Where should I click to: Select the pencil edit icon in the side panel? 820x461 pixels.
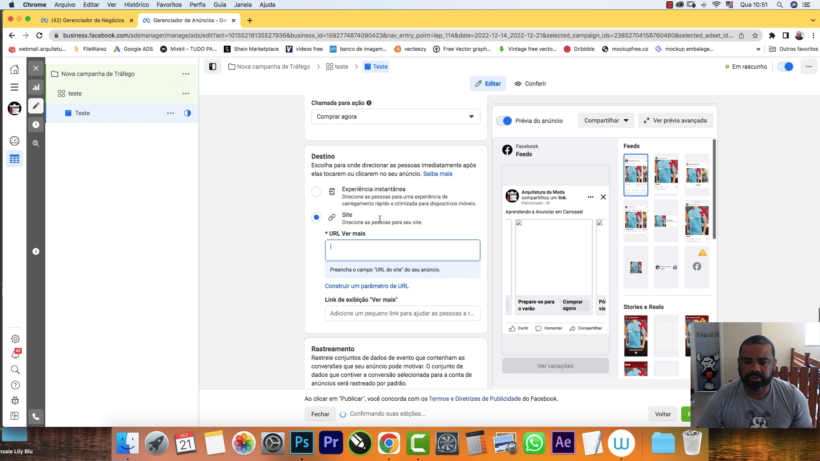click(x=36, y=105)
